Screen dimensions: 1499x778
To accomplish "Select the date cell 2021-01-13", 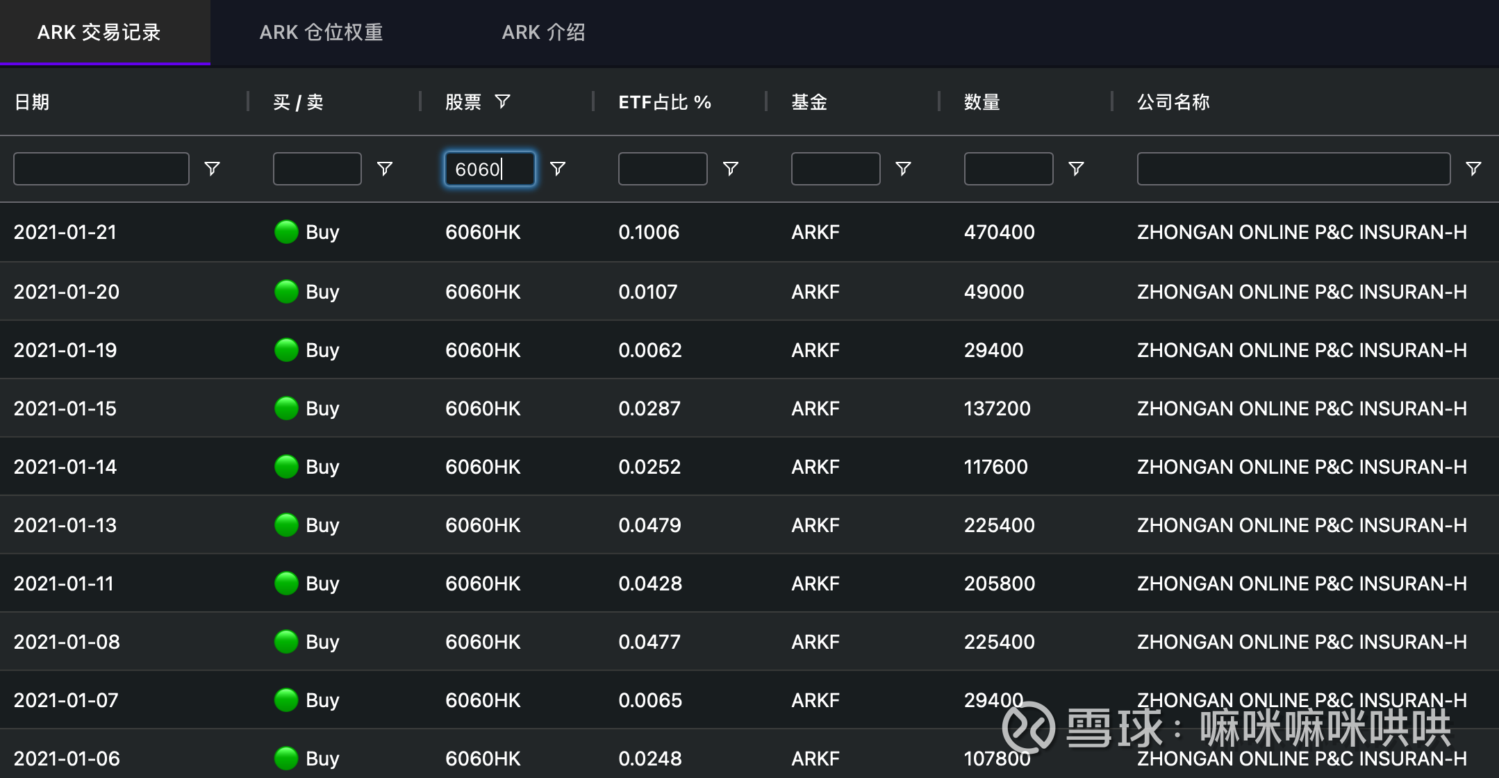I will (x=65, y=525).
